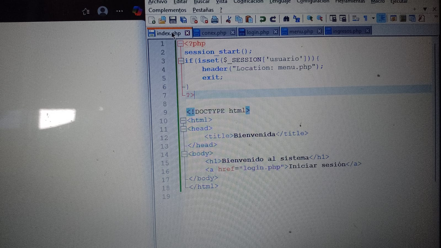The width and height of the screenshot is (441, 248).
Task: Close the conex.php tab
Action: pyautogui.click(x=232, y=33)
